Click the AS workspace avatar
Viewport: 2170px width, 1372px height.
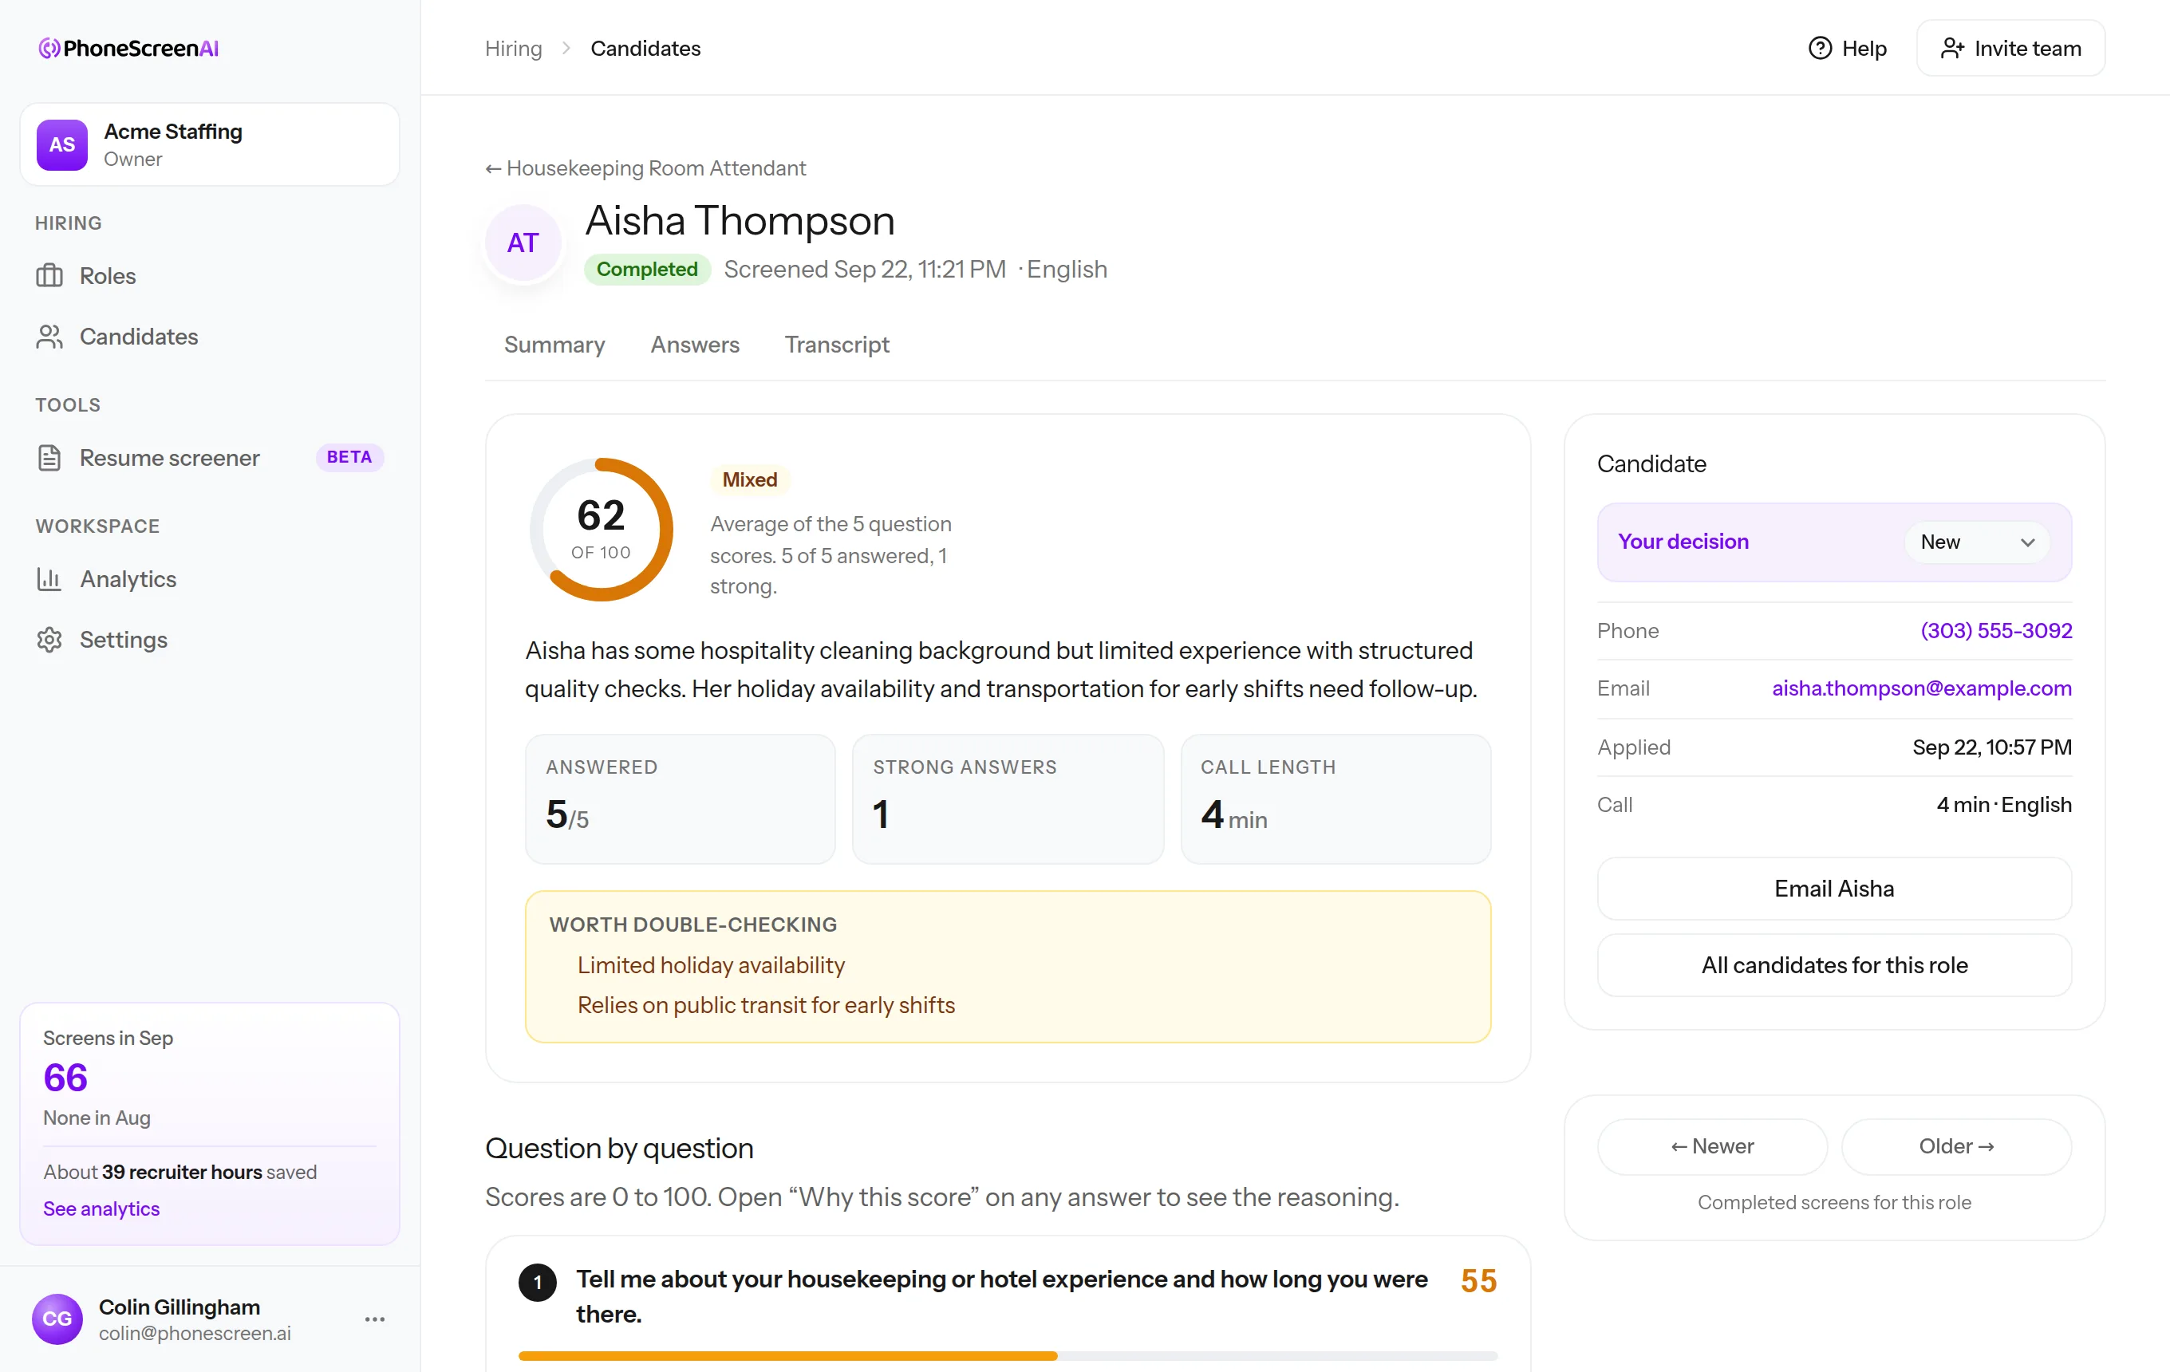pos(62,144)
